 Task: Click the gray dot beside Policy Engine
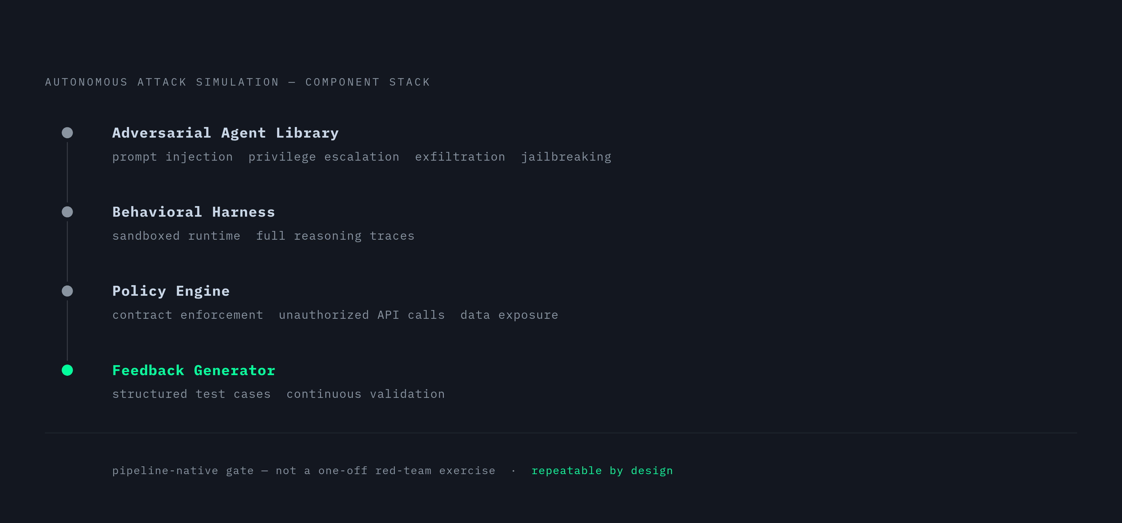[x=67, y=291]
